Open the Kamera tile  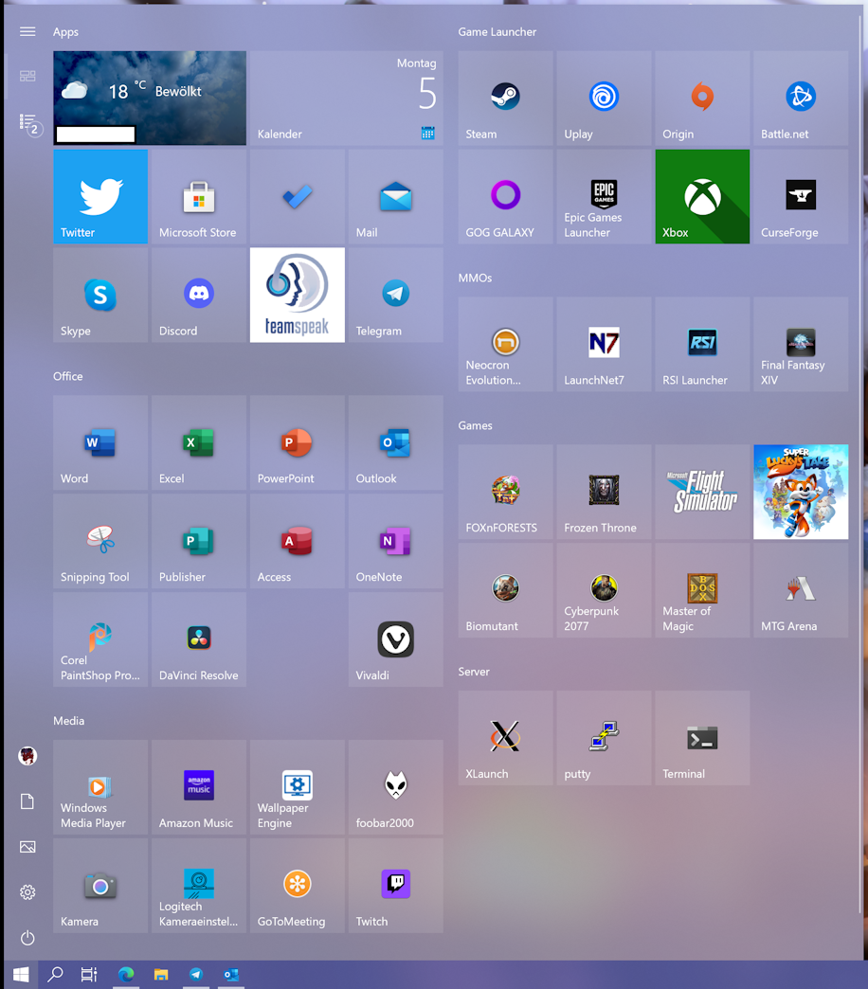point(100,885)
